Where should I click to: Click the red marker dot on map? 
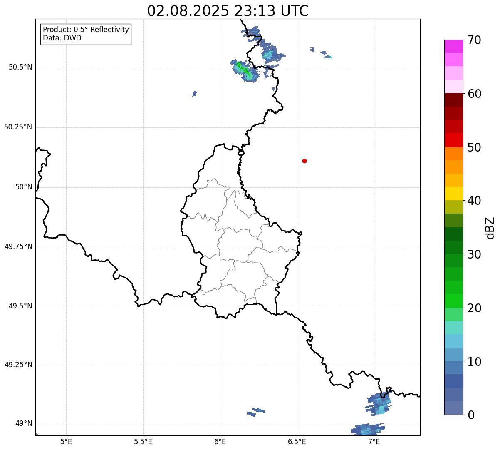coord(304,161)
